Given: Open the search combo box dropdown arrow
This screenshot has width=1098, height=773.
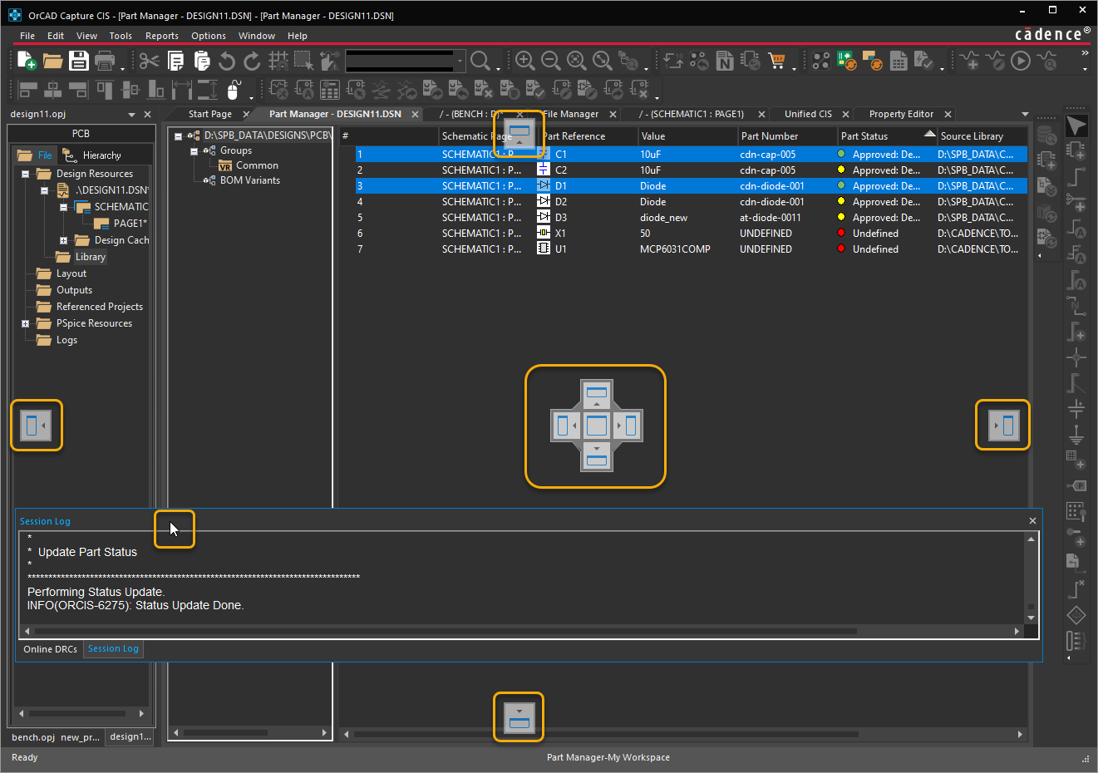Looking at the screenshot, I should pyautogui.click(x=459, y=61).
